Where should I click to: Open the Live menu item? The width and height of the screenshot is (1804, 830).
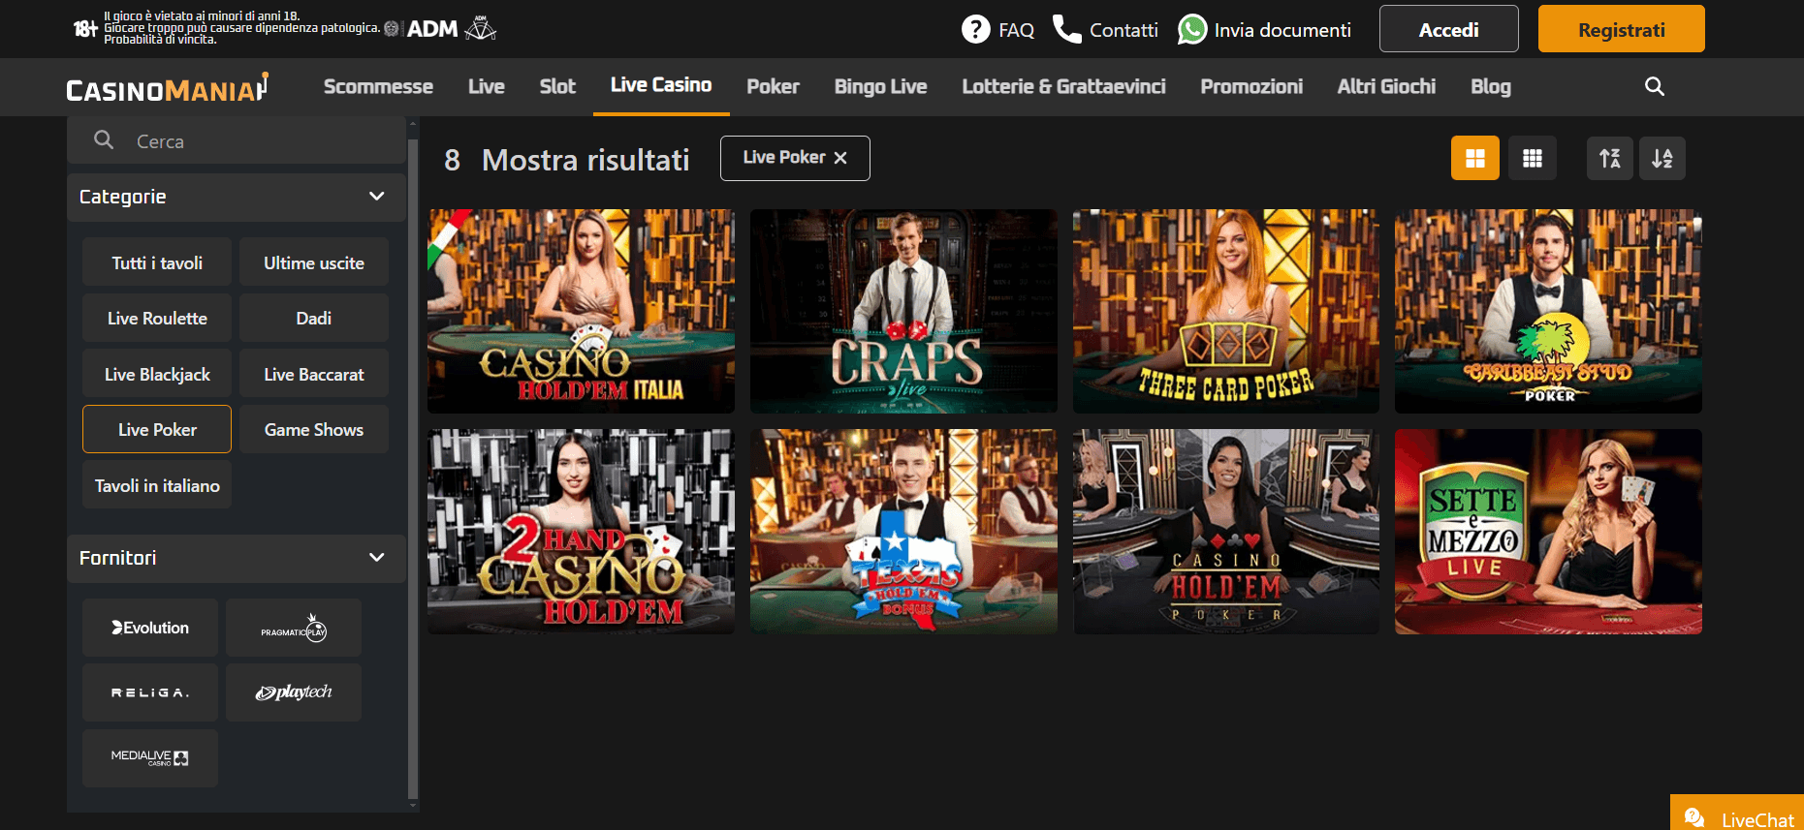pos(487,86)
